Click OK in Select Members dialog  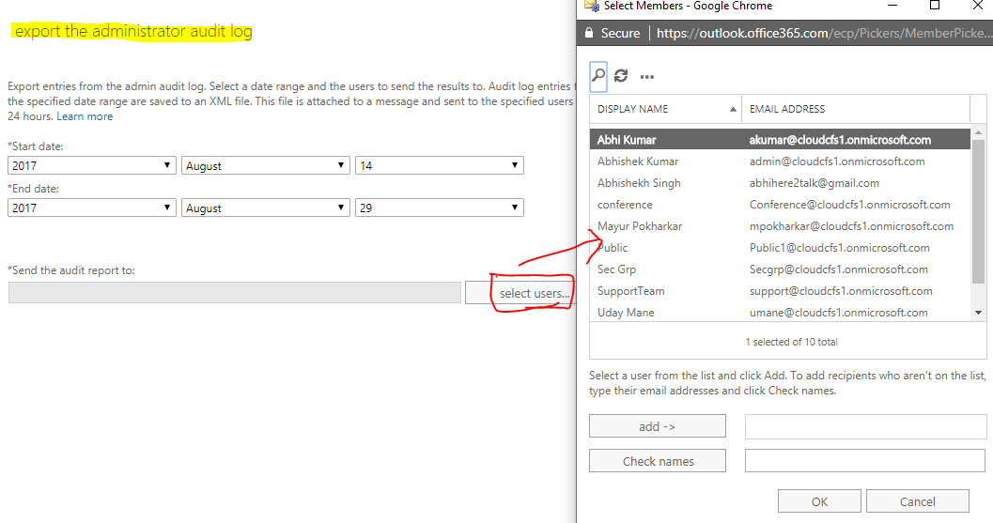tap(819, 501)
